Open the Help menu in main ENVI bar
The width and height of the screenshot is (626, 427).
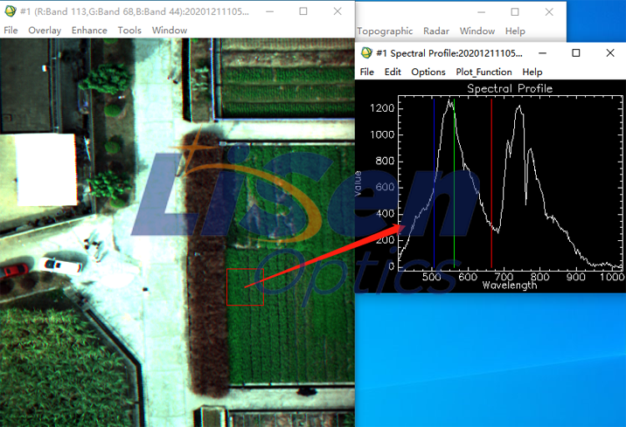coord(515,31)
